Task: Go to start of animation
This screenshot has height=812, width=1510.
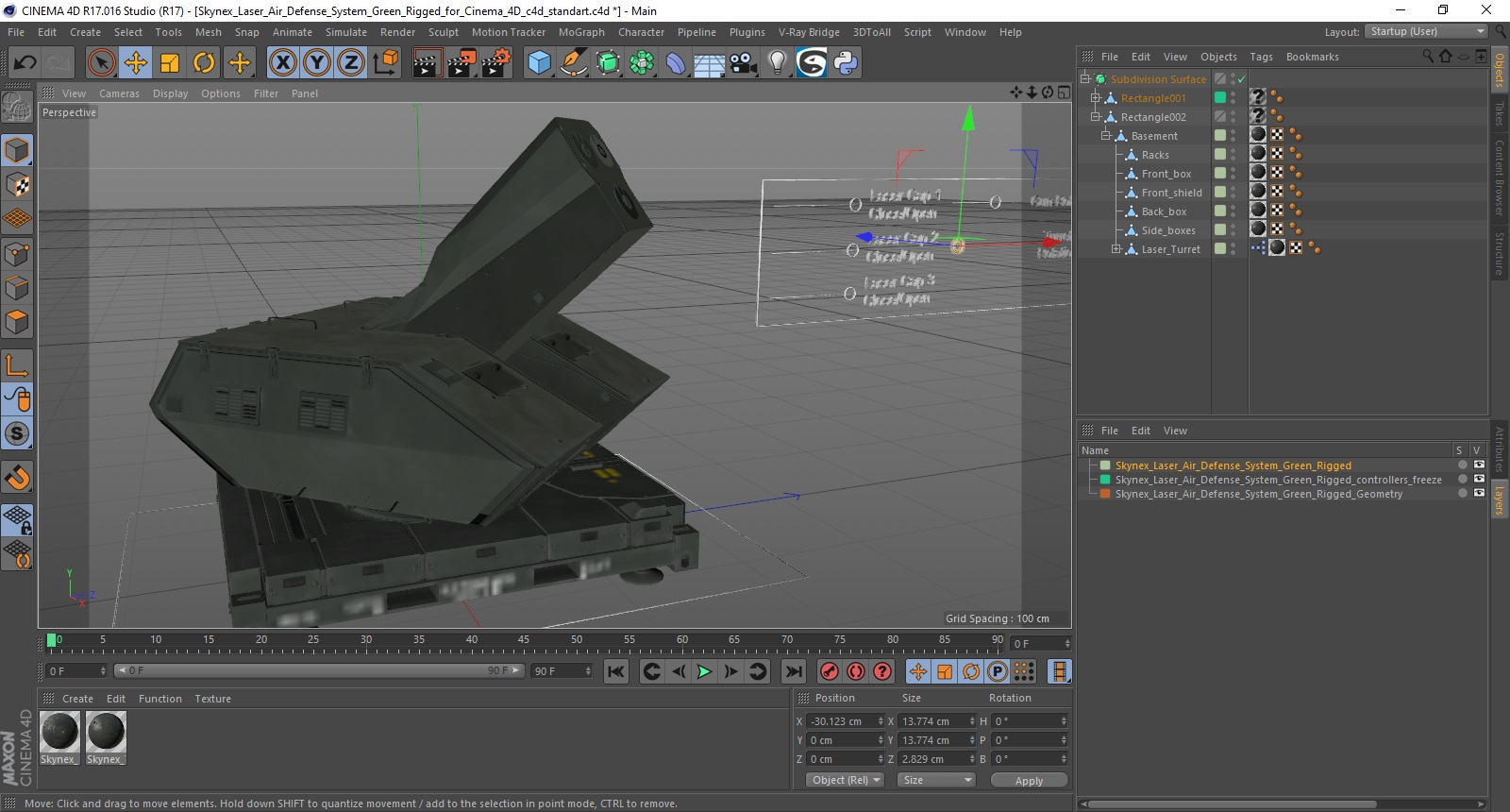Action: tap(615, 671)
